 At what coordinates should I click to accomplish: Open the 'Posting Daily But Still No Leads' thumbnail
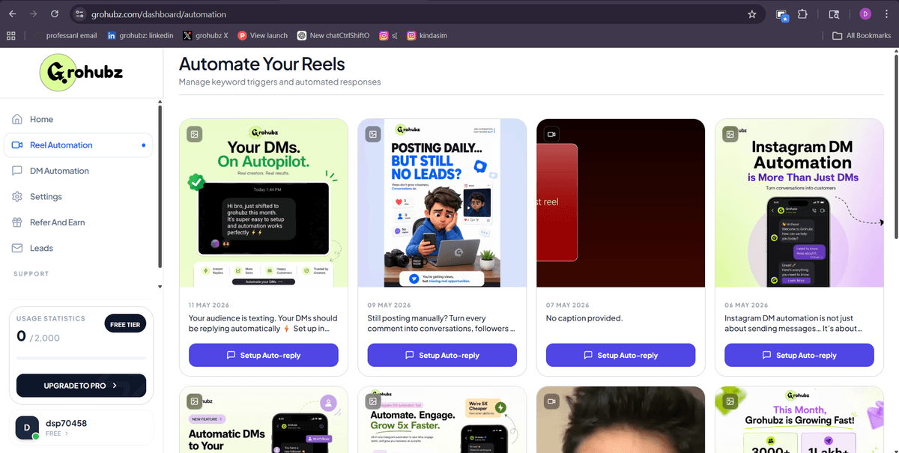442,203
